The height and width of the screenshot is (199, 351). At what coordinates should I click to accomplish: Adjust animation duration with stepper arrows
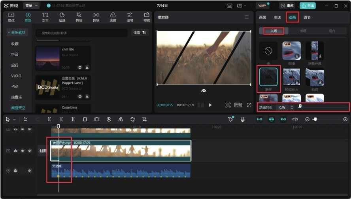coord(292,107)
